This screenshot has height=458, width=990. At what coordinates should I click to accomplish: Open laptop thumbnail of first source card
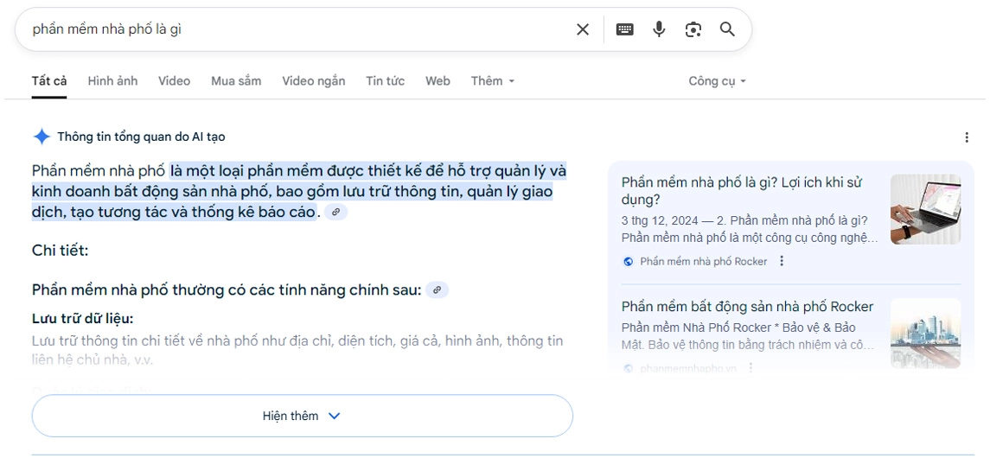pos(926,209)
